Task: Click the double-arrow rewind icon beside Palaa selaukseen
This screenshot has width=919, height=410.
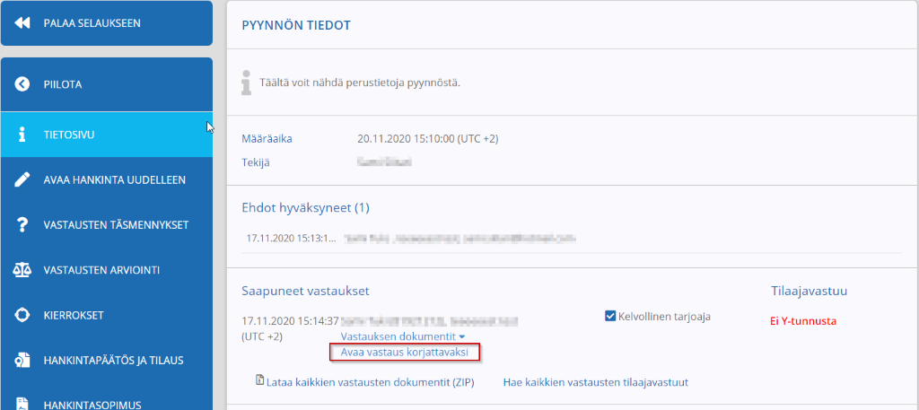Action: point(22,23)
